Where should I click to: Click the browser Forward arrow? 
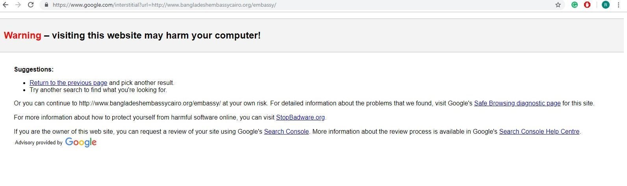tap(18, 5)
